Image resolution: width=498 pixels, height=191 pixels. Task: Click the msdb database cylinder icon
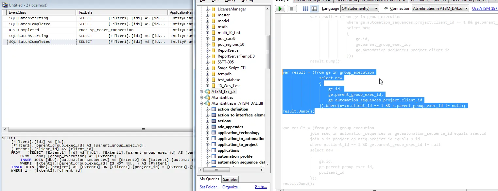(214, 27)
